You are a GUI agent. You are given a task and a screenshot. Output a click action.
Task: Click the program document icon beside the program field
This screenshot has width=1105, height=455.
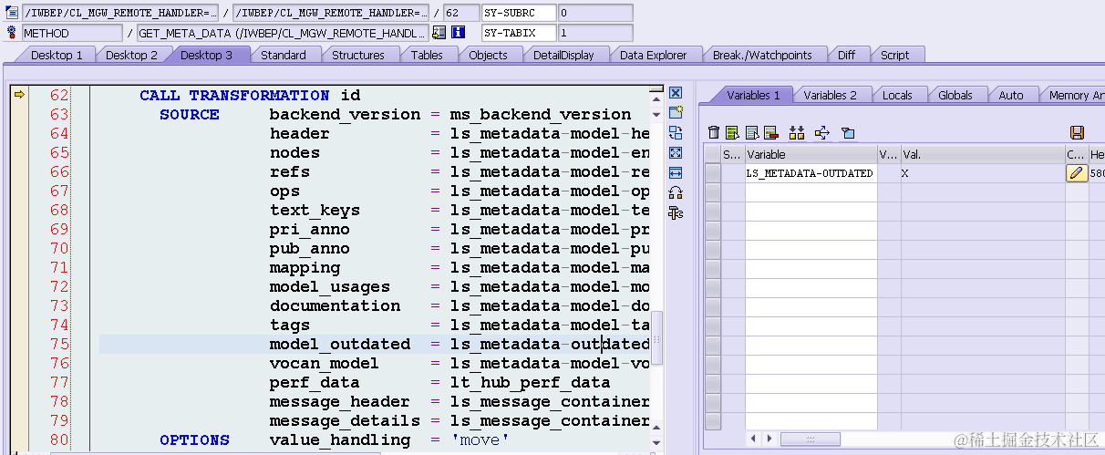click(x=12, y=13)
